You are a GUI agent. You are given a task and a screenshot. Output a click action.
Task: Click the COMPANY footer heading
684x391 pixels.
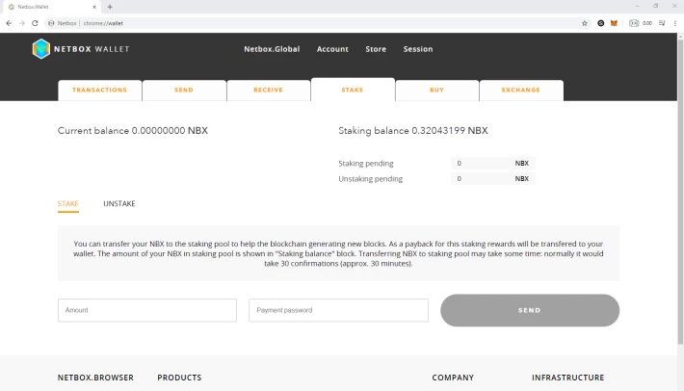pos(453,378)
